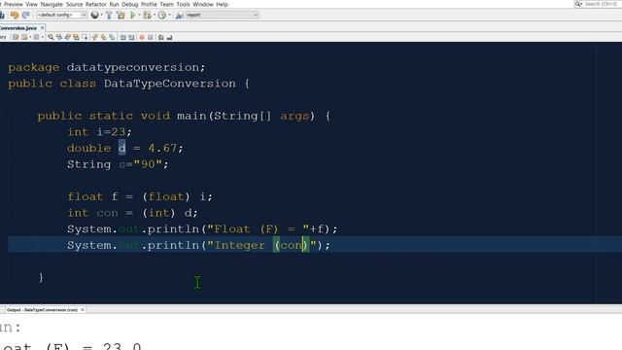Close the Output DataTypeConversion tab

pos(83,310)
